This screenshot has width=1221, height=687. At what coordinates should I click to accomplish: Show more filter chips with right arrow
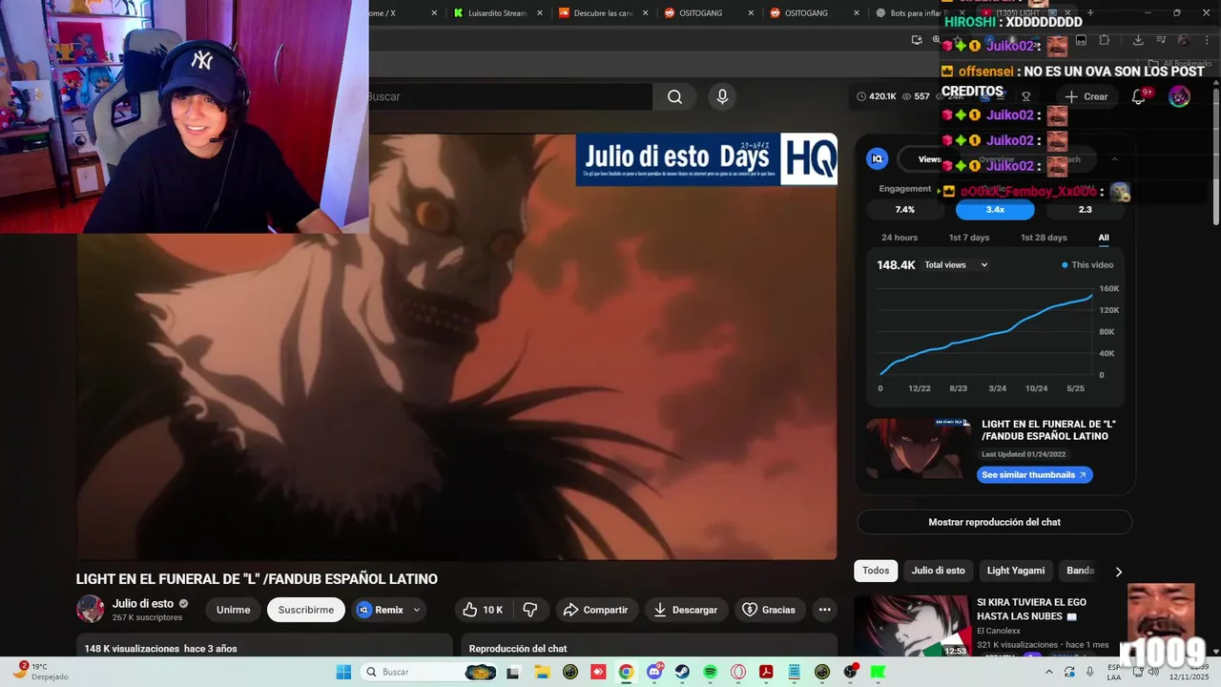coord(1119,572)
